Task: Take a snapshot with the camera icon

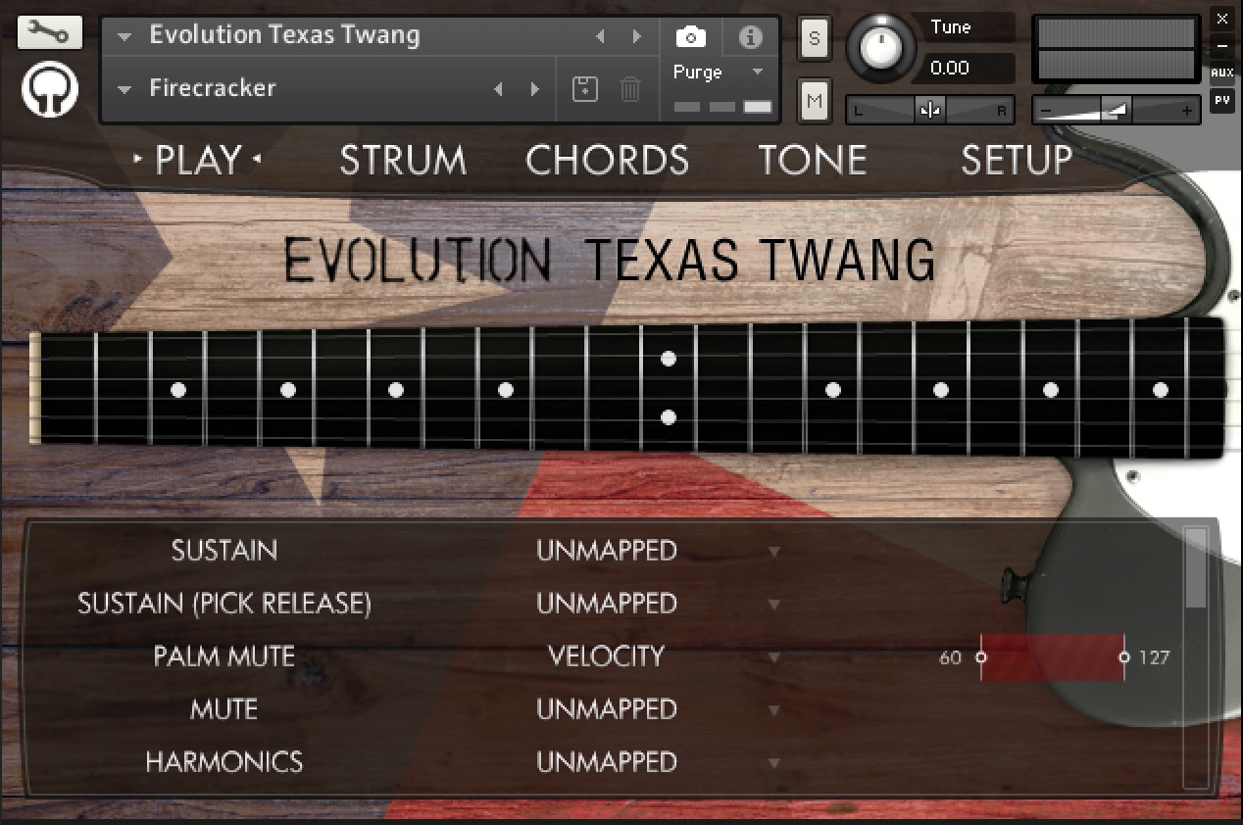Action: 691,37
